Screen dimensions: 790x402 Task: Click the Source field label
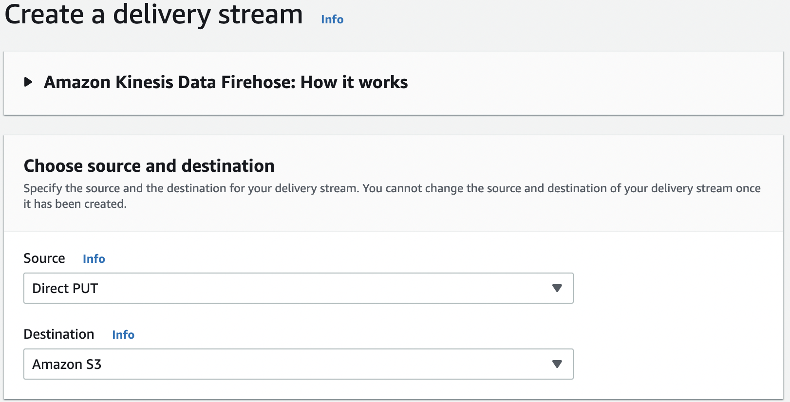(44, 258)
